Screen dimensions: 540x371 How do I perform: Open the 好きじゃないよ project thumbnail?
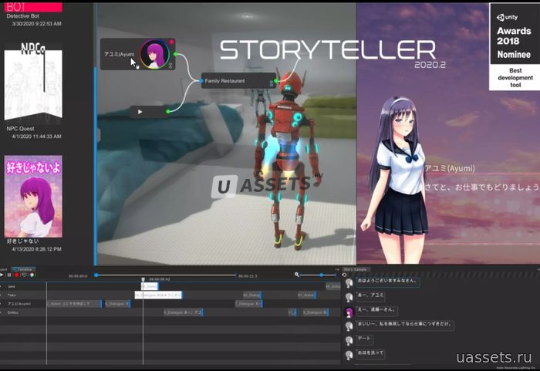tap(33, 196)
